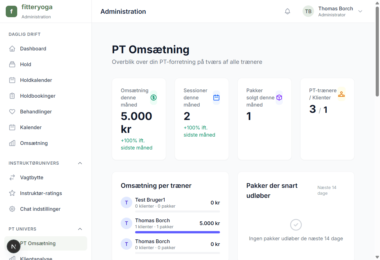Open Vagtbytte via the arrows icon
The width and height of the screenshot is (380, 260).
tap(12, 177)
